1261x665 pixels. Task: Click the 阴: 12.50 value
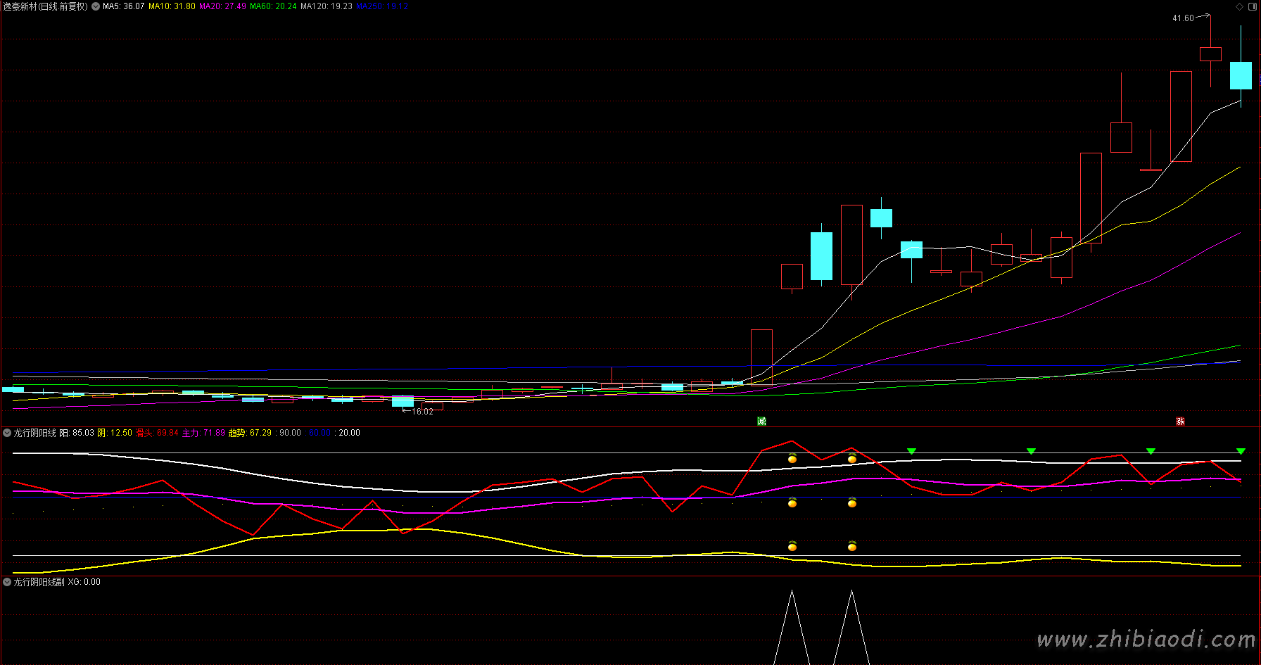[114, 433]
